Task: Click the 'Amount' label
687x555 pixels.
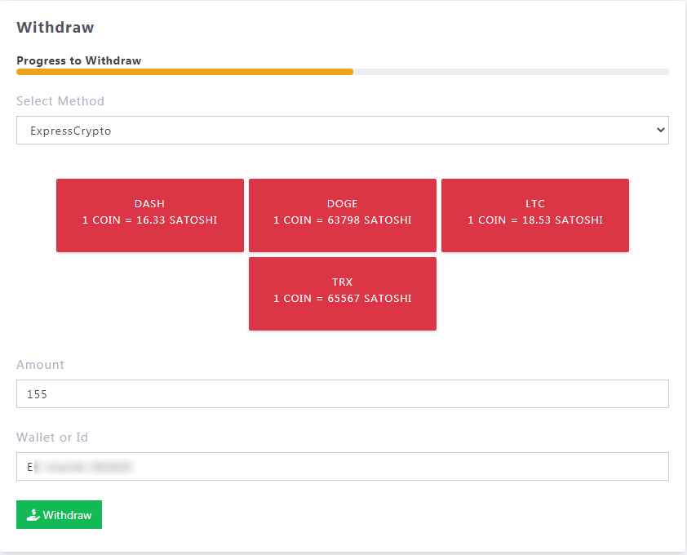Action: coord(40,365)
